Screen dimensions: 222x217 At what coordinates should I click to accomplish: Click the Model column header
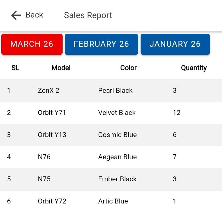click(x=61, y=68)
